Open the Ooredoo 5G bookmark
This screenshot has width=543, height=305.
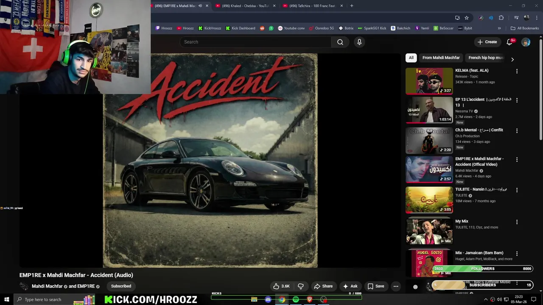[322, 28]
